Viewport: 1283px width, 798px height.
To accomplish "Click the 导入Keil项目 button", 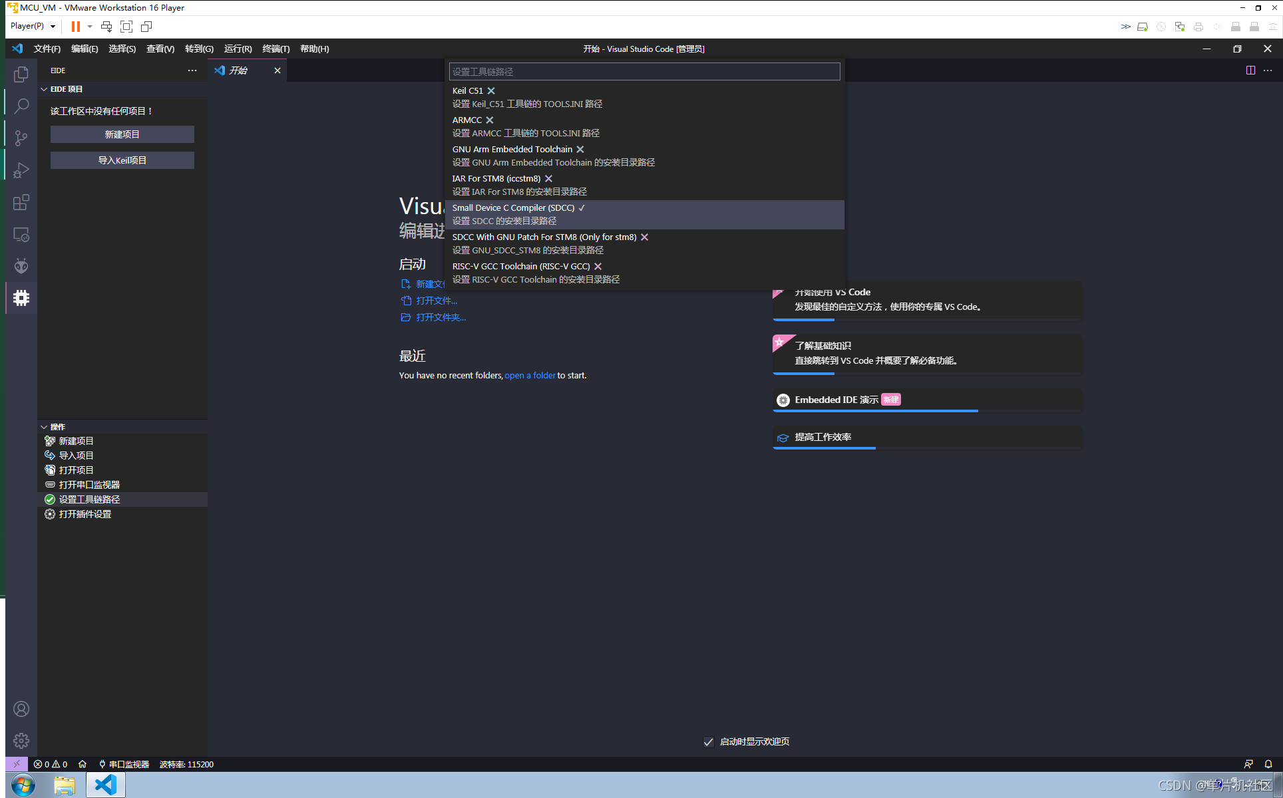I will point(122,160).
